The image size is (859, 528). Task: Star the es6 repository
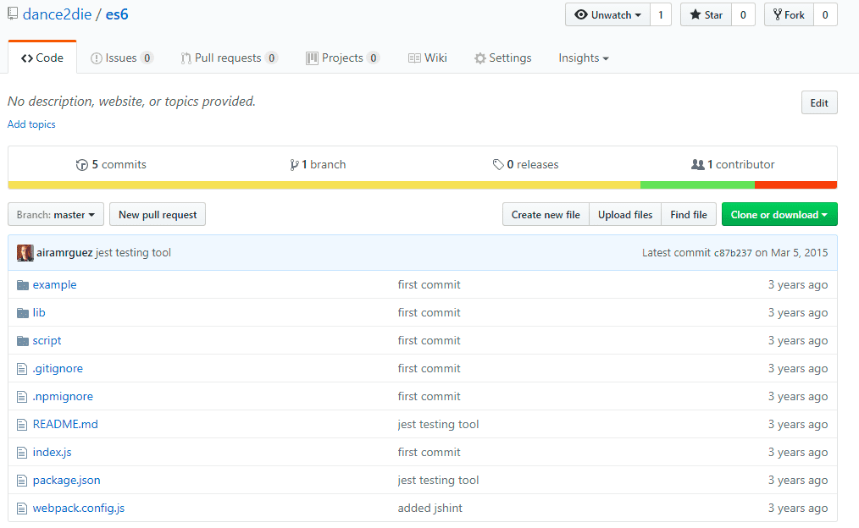tap(707, 15)
